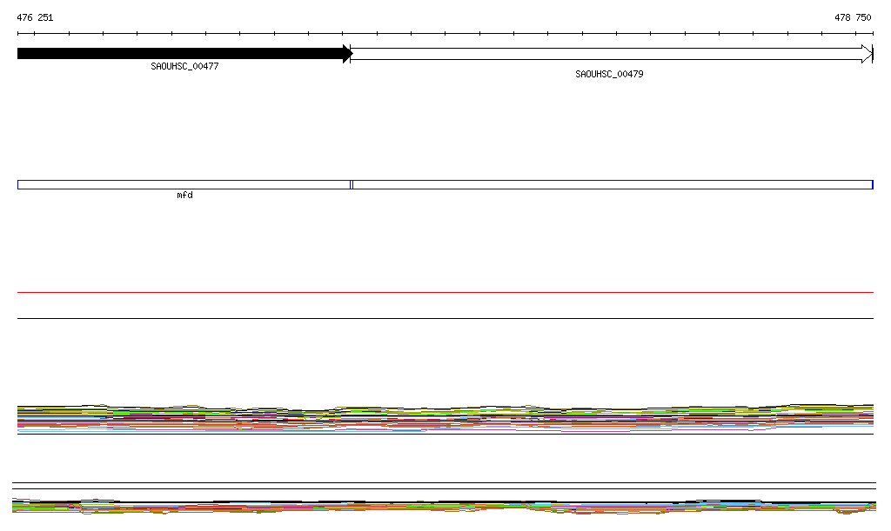The width and height of the screenshot is (891, 531).
Task: Click the start coordinate 476 251
Action: click(x=35, y=17)
